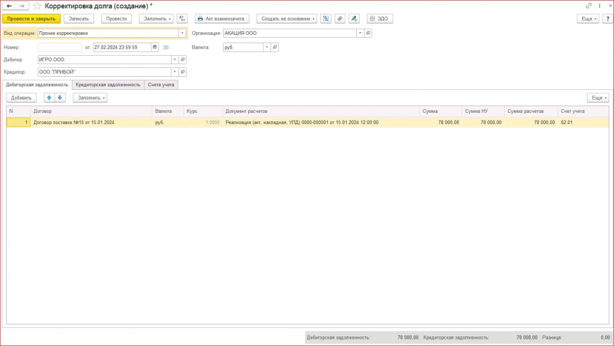Open the Дебитор ИГРО ООО card icon

[x=182, y=59]
